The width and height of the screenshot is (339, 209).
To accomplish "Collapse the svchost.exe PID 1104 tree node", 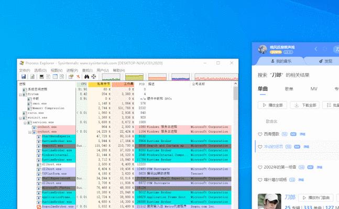I will point(30,132).
